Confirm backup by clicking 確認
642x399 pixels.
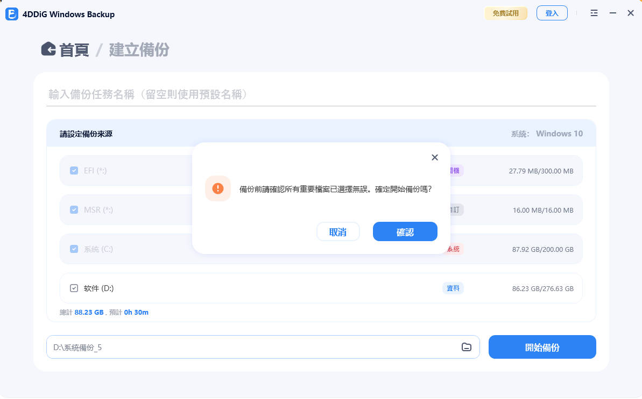click(405, 231)
